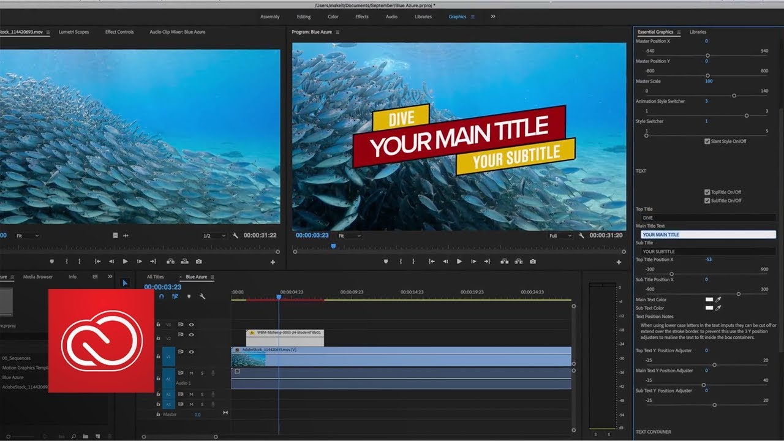784x441 pixels.
Task: Select the Add Marker icon in the Program monitor
Action: 387,262
